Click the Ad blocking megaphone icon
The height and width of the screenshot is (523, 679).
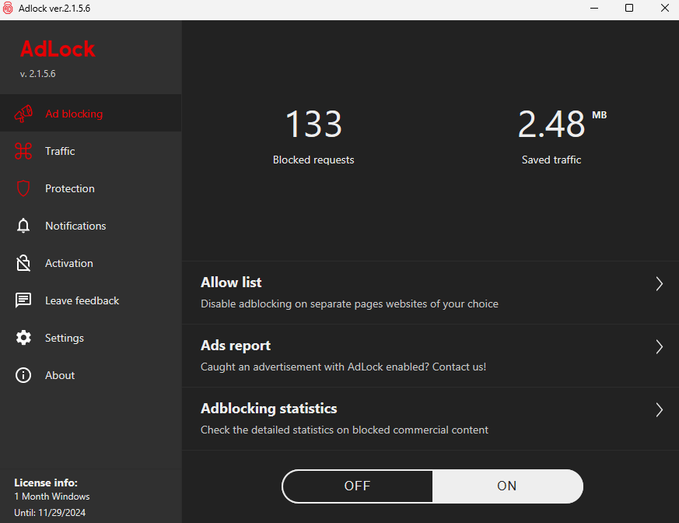tap(23, 114)
